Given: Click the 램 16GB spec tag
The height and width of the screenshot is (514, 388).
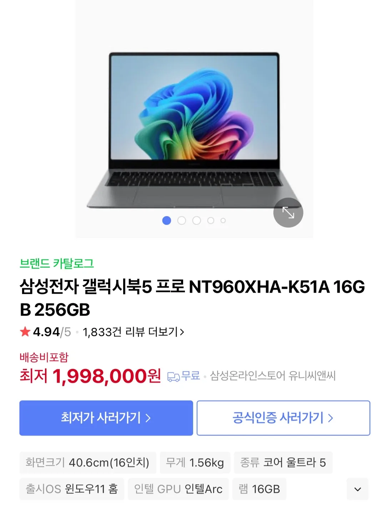Looking at the screenshot, I should point(259,489).
